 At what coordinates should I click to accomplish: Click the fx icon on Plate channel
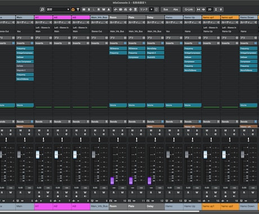click(x=129, y=201)
